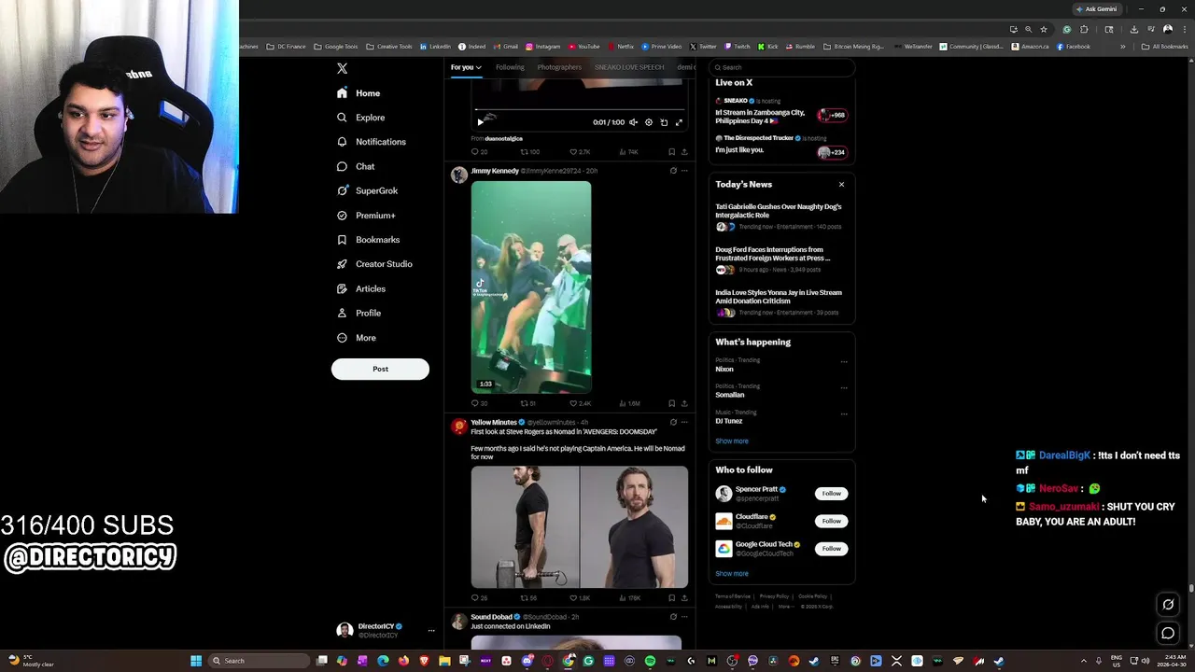Bookmark the top post
The width and height of the screenshot is (1195, 672).
click(x=671, y=151)
